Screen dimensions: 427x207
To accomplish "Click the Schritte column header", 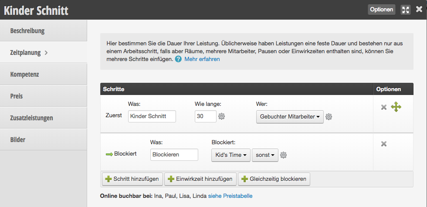I will 237,89.
